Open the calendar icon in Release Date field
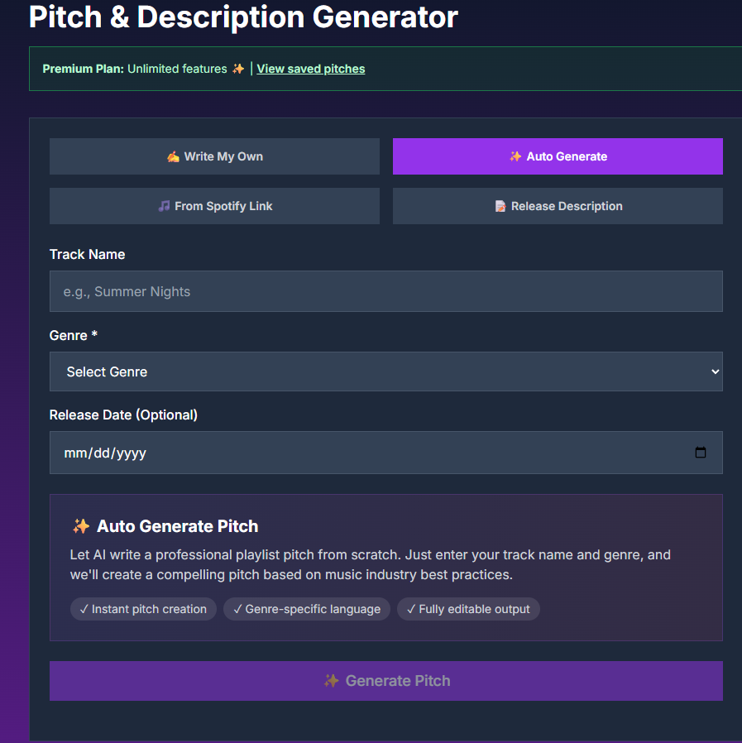Screen dimensions: 742x743 (701, 453)
